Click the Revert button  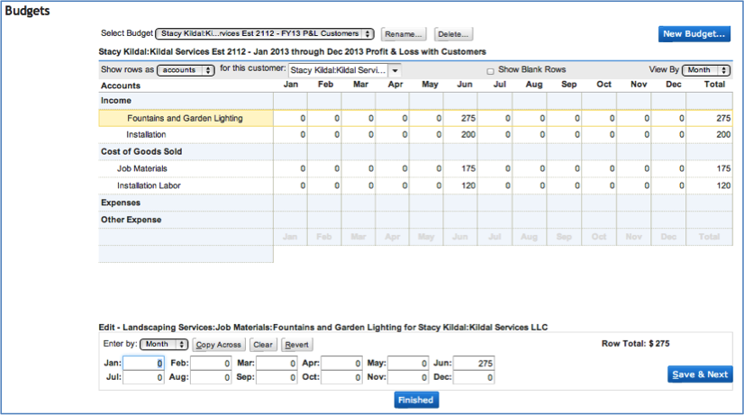(296, 344)
